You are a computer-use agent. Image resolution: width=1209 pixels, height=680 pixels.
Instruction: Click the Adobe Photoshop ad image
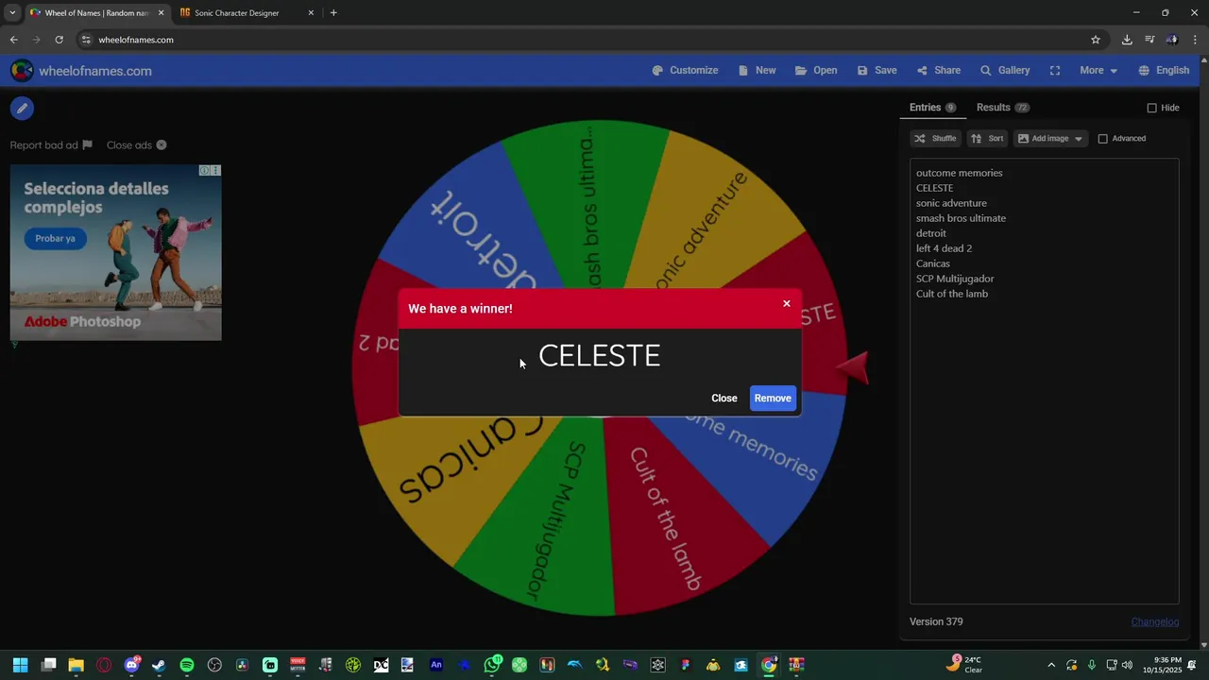click(x=115, y=252)
